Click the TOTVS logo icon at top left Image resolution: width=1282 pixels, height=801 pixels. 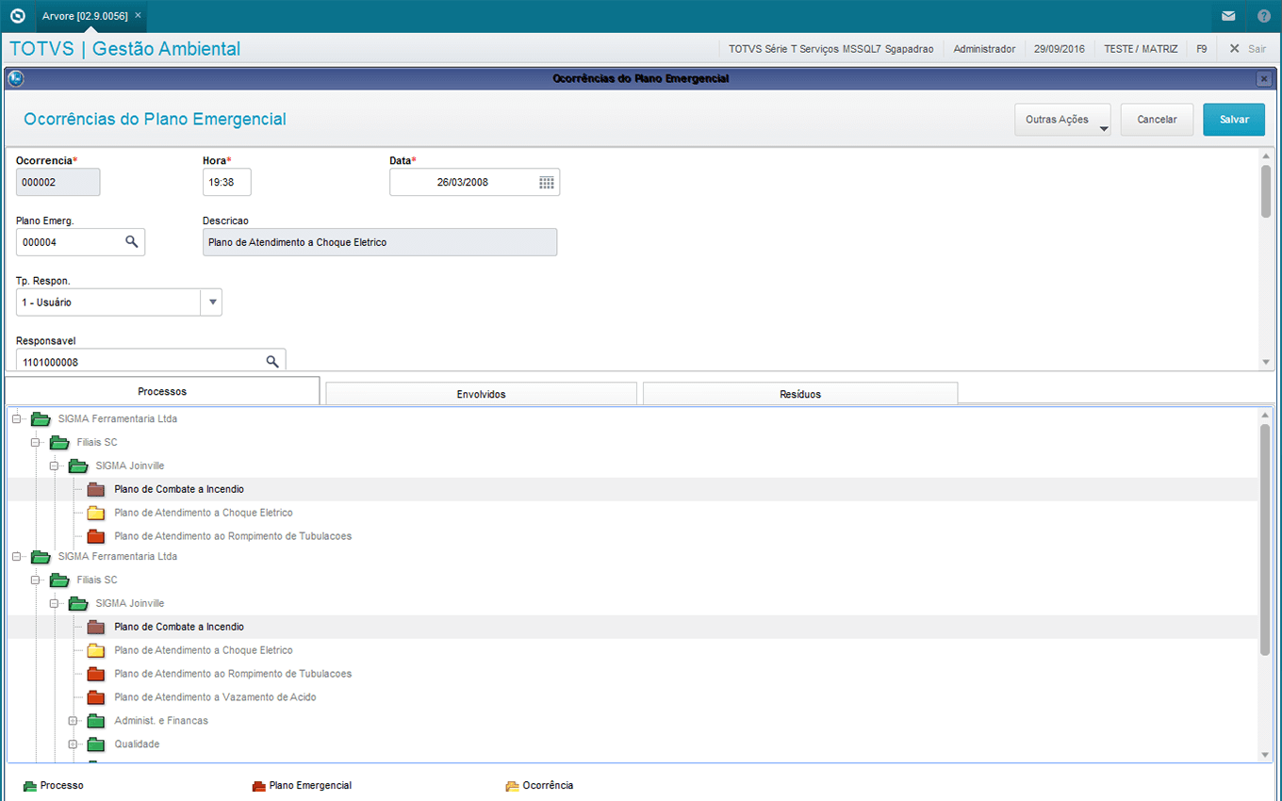(17, 16)
